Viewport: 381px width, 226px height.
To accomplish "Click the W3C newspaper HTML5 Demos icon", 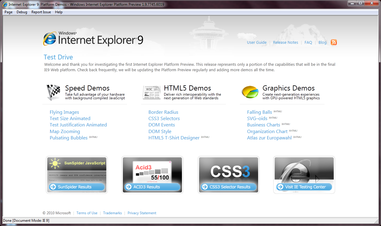I will coord(152,92).
